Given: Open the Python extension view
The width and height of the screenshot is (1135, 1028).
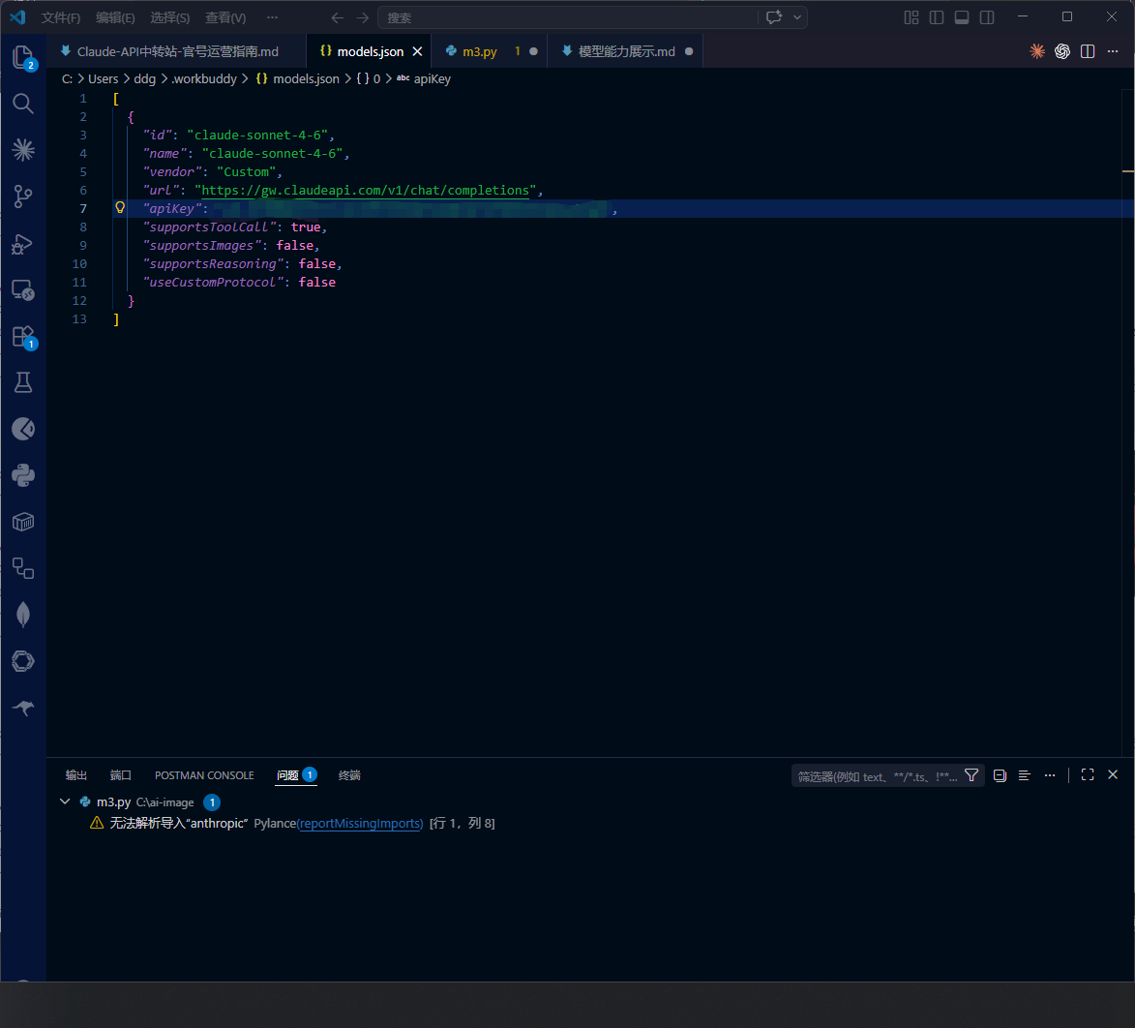Looking at the screenshot, I should pos(23,475).
